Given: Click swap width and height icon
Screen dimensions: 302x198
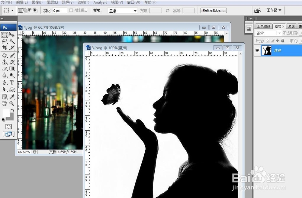Looking at the screenshot, I should tap(167, 11).
